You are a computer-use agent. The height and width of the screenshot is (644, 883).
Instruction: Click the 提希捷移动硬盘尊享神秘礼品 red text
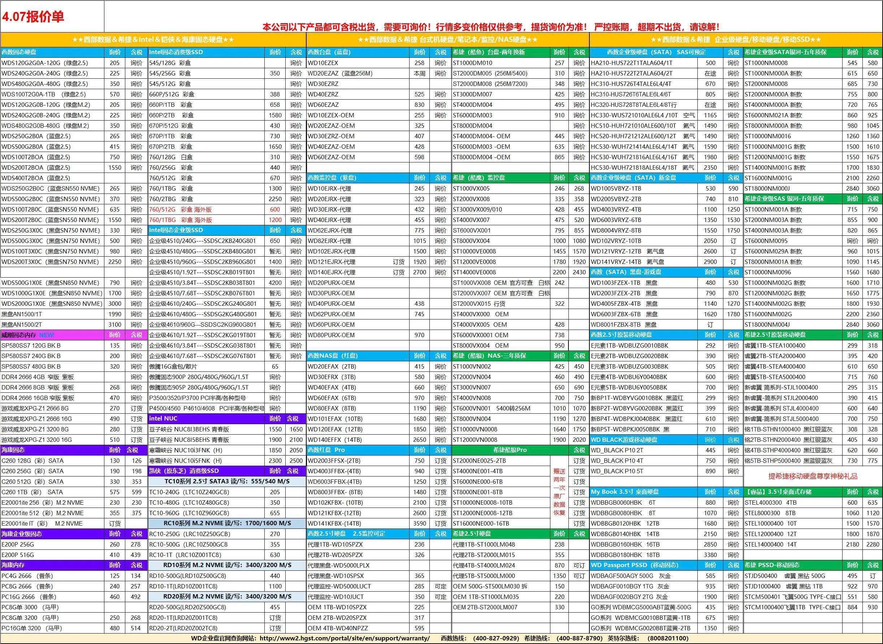[x=813, y=477]
